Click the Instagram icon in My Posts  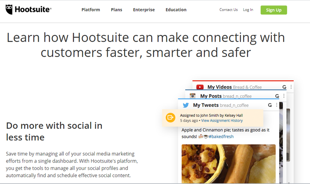[x=192, y=96]
